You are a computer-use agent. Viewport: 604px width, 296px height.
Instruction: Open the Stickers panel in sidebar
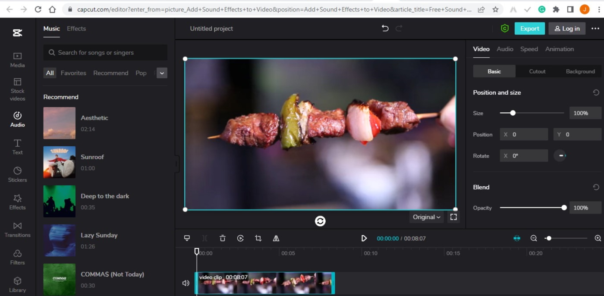tap(17, 174)
